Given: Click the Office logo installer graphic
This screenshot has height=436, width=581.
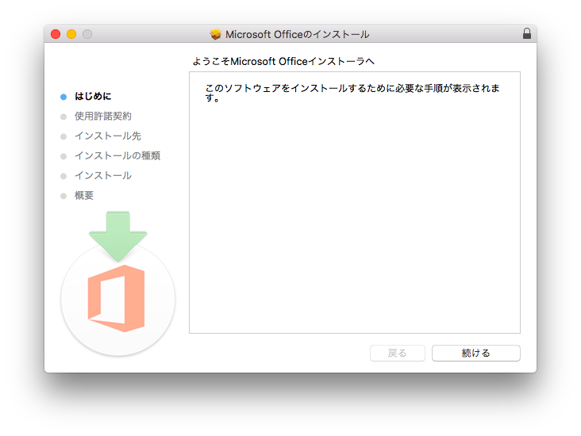Looking at the screenshot, I should pyautogui.click(x=117, y=284).
